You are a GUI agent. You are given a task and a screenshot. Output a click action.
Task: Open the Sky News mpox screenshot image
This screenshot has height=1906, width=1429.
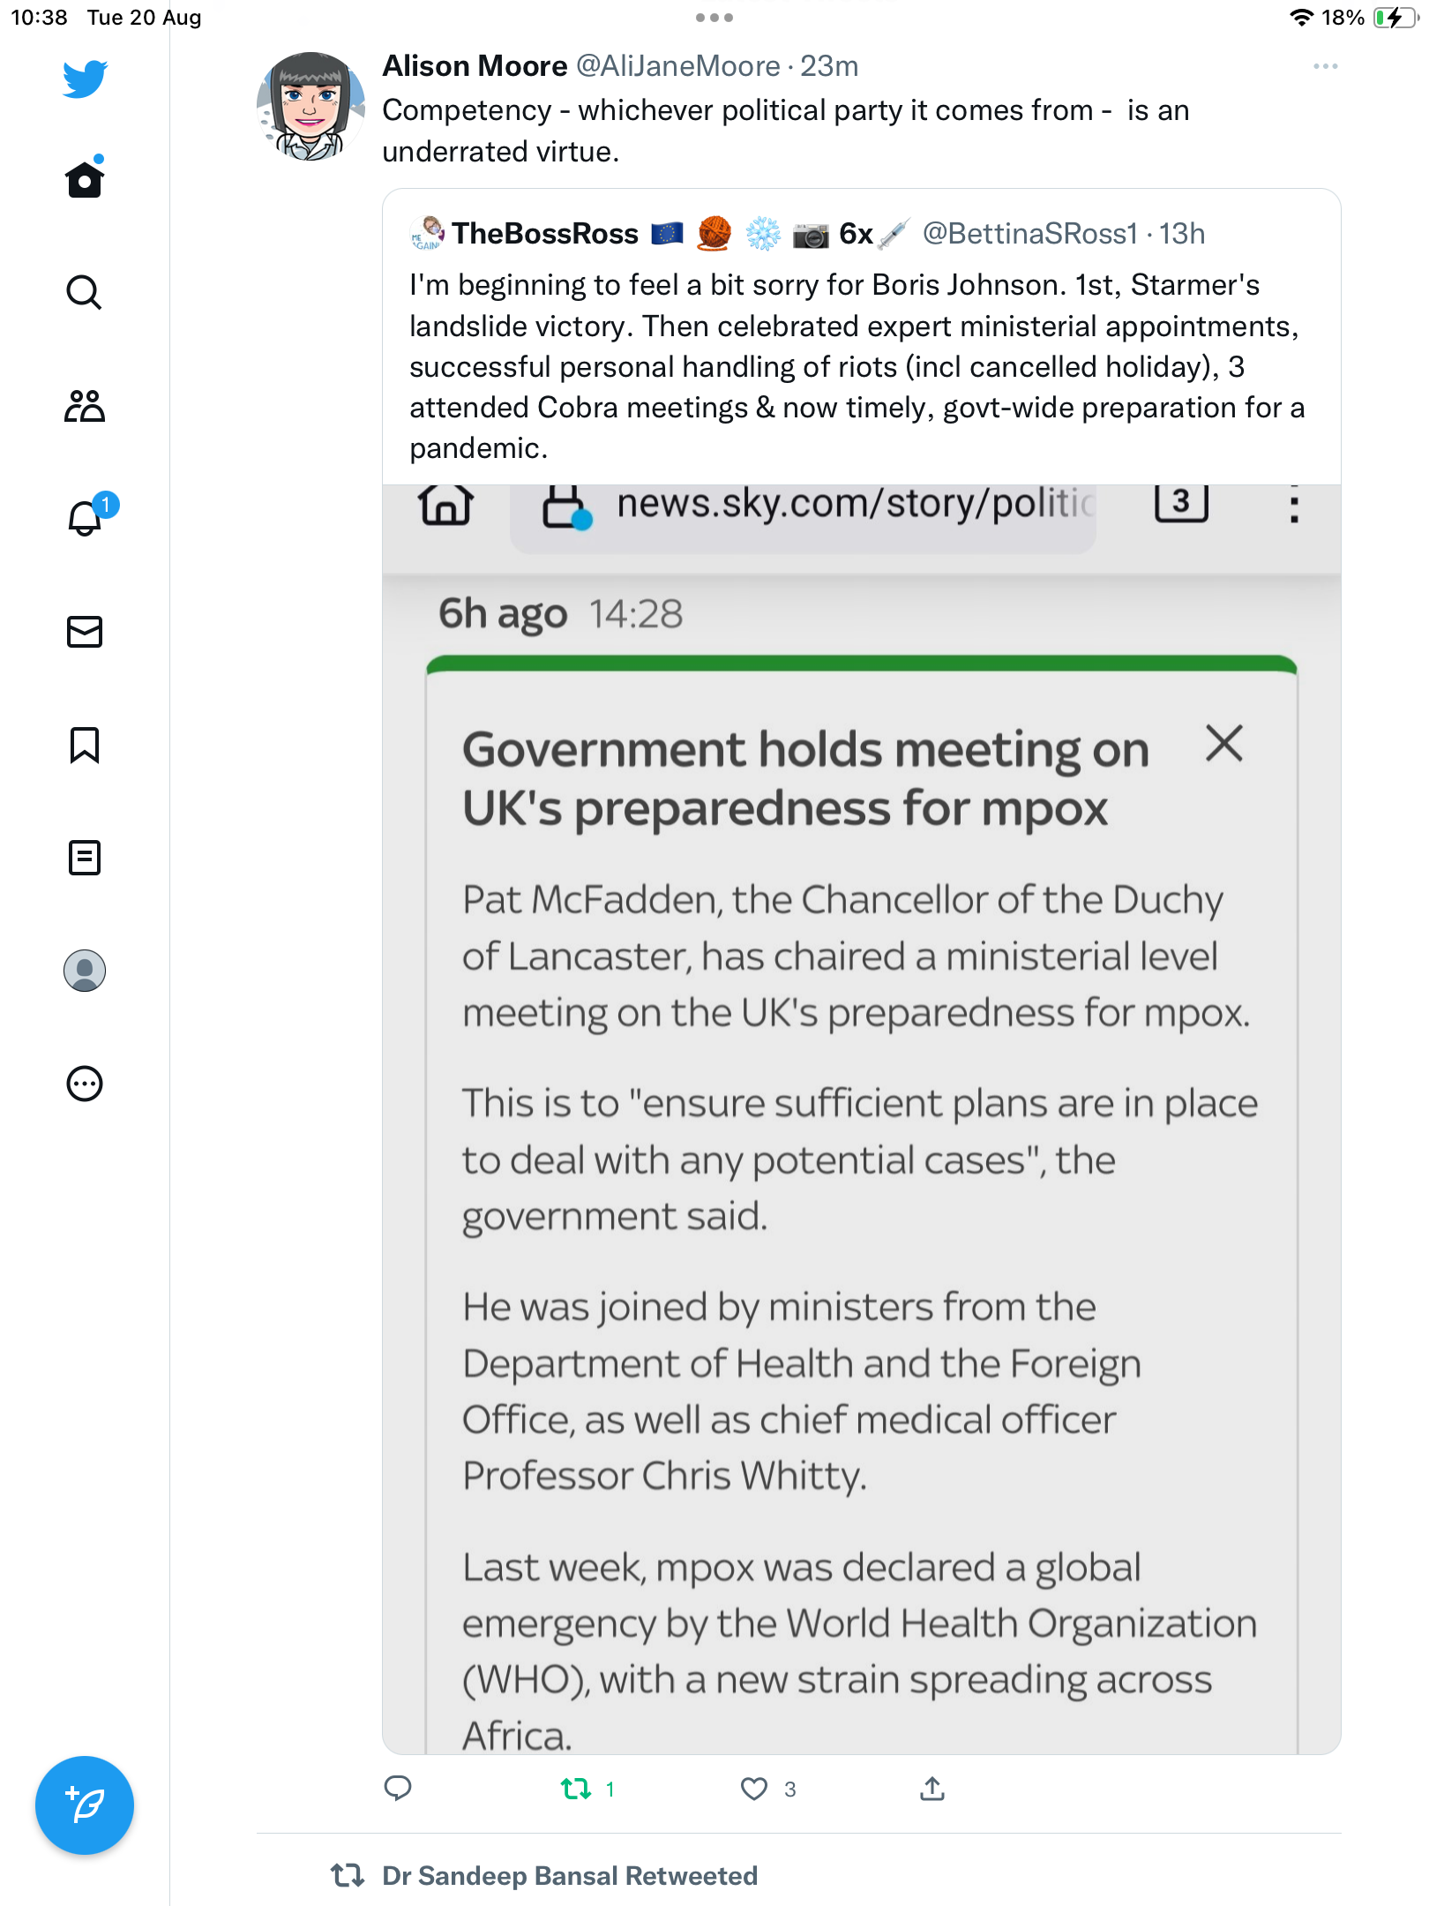coord(862,1119)
